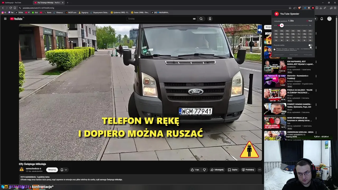Viewport: 338px width, 190px height.
Task: Open the extensions puzzle icon
Action: (317, 8)
